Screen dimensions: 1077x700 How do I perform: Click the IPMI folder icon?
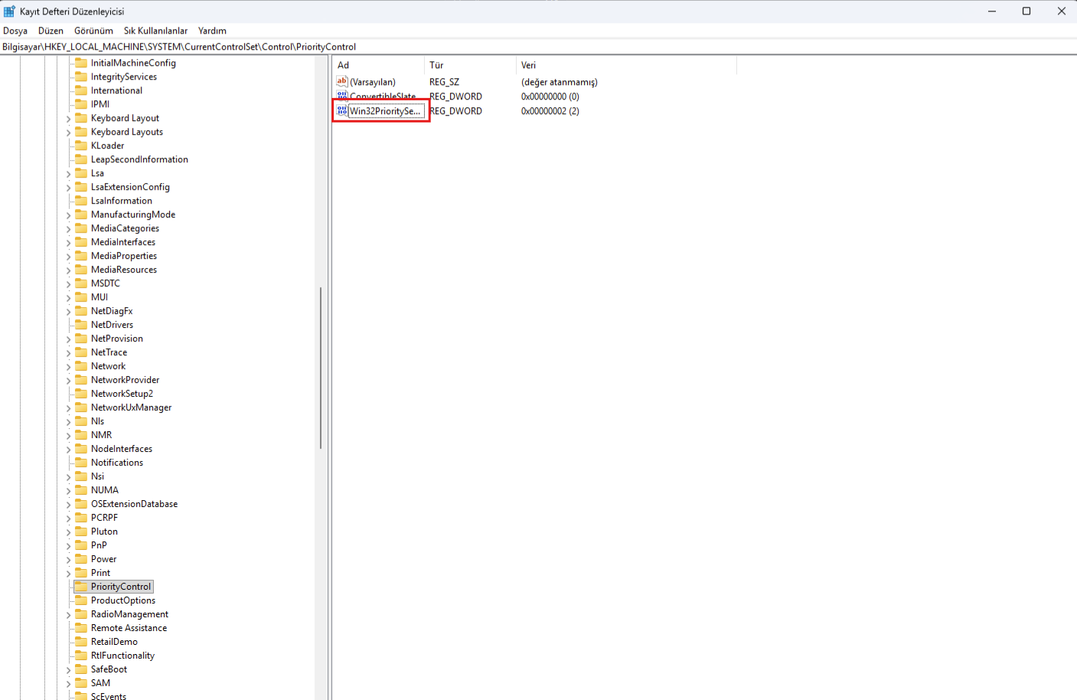(81, 104)
